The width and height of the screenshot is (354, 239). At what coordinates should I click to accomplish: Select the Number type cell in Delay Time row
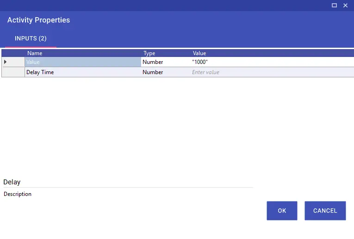(x=166, y=72)
